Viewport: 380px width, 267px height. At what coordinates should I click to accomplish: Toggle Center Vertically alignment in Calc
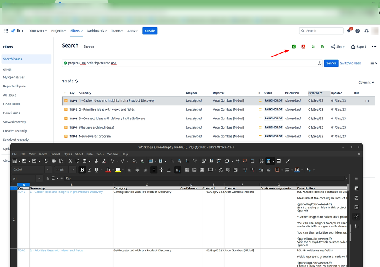tap(161, 170)
